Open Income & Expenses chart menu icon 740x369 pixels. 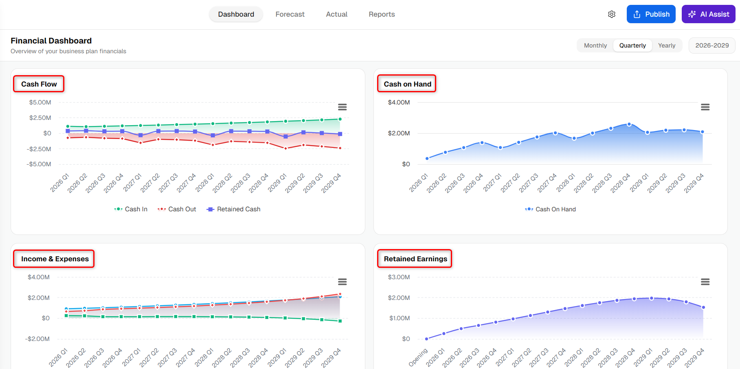342,282
